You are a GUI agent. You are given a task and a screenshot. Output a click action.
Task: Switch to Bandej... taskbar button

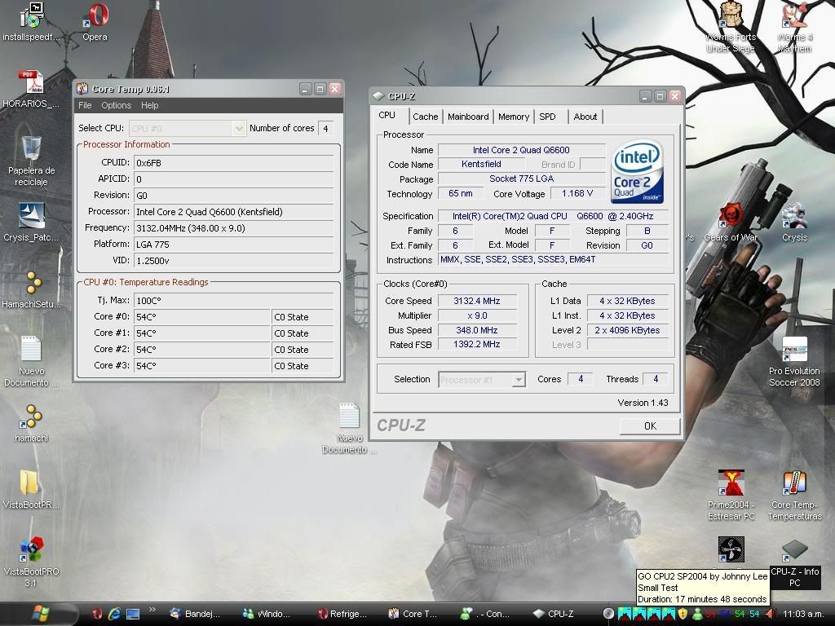coord(195,614)
